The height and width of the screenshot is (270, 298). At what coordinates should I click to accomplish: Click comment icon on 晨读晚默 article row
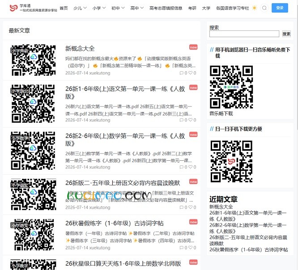[x=182, y=207]
